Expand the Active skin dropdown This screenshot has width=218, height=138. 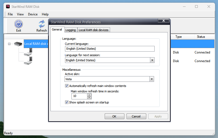tap(152, 79)
